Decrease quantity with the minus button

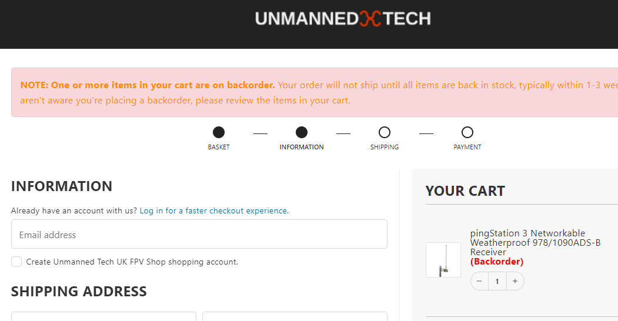click(479, 281)
